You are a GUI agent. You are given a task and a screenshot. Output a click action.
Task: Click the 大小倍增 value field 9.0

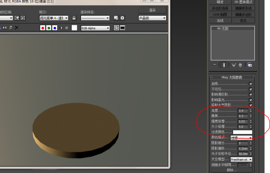[243, 127]
